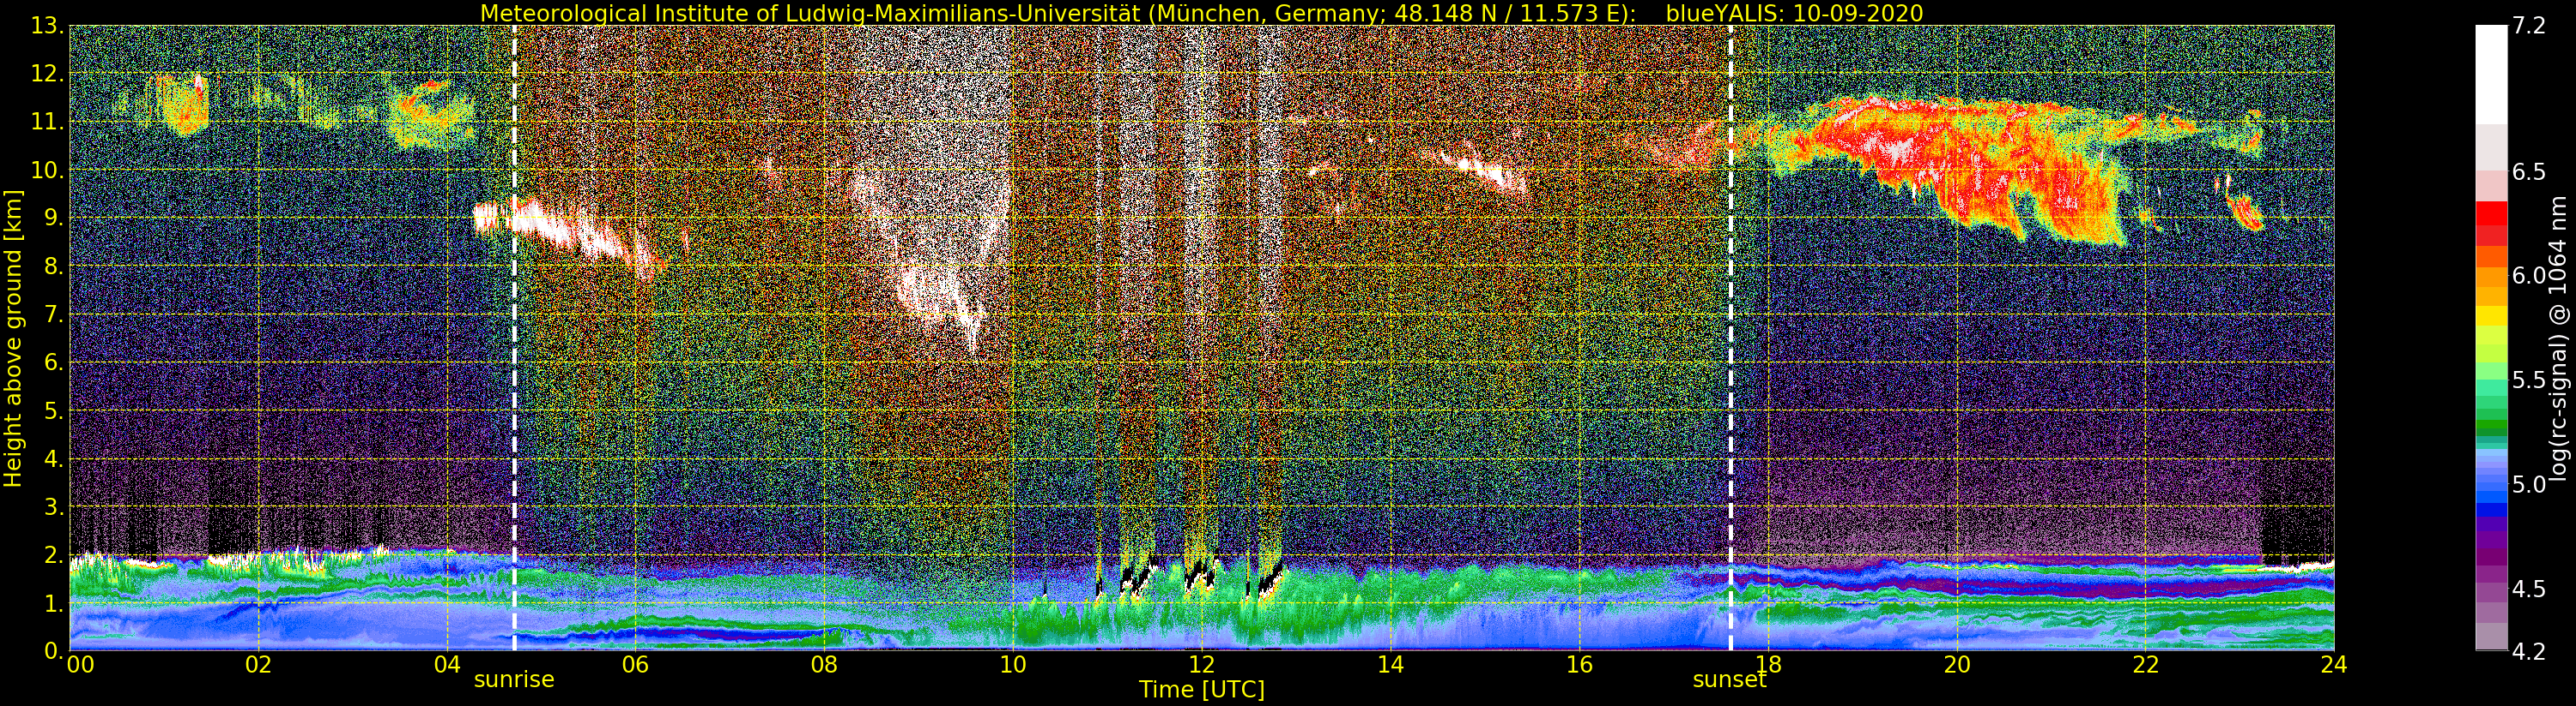Click the '08' time tick label
Viewport: 2576px width, 706px height.
point(823,665)
